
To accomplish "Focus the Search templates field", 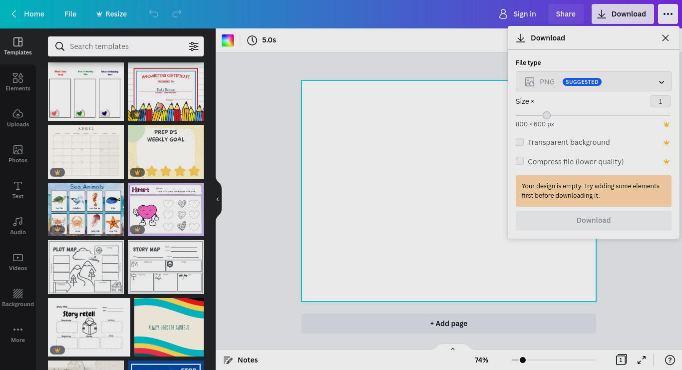I will (126, 46).
